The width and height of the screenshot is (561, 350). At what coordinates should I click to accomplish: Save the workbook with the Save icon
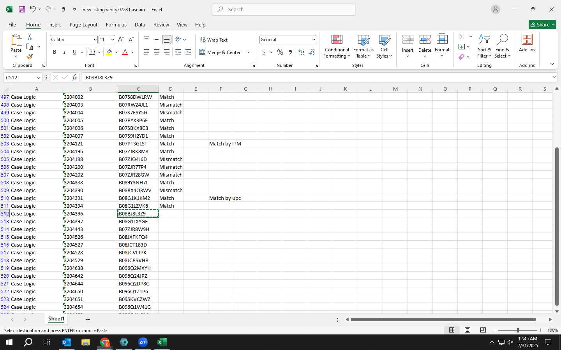[22, 9]
